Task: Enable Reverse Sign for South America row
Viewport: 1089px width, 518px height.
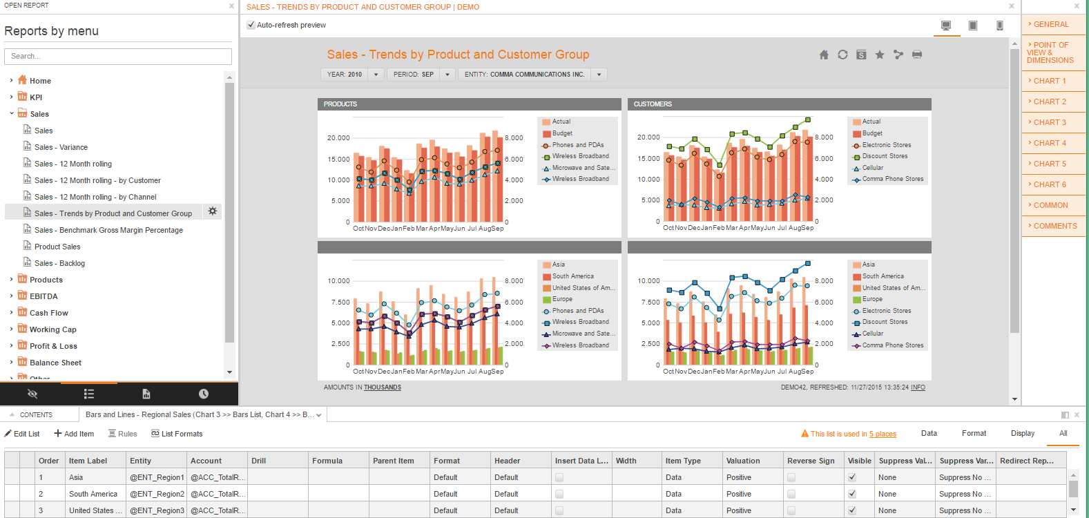Action: pos(791,494)
